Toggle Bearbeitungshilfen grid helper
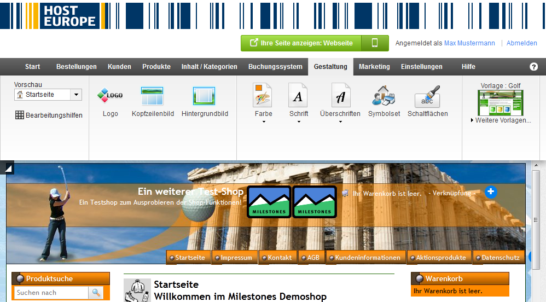 point(49,115)
